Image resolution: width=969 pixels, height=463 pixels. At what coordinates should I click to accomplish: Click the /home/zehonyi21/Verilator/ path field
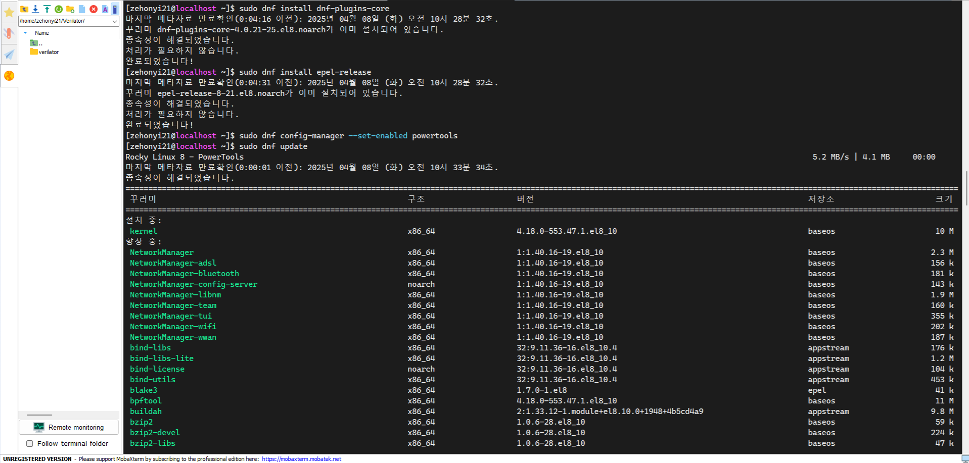[x=64, y=21]
